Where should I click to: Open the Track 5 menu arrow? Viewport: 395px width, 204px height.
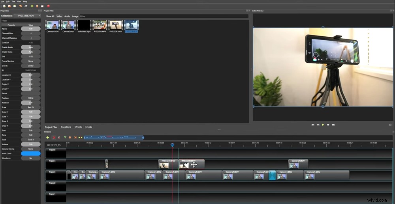(48, 150)
